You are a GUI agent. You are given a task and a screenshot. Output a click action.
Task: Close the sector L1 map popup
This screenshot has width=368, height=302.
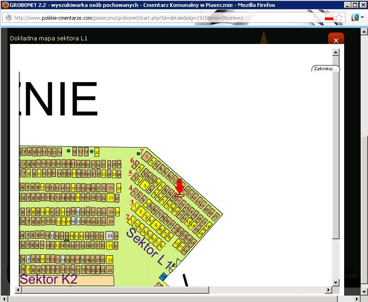pos(336,40)
